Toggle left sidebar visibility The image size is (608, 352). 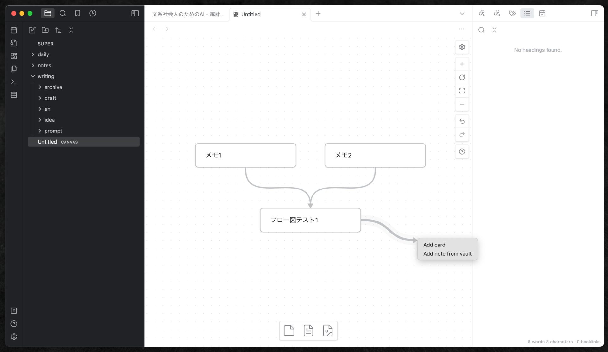(135, 13)
